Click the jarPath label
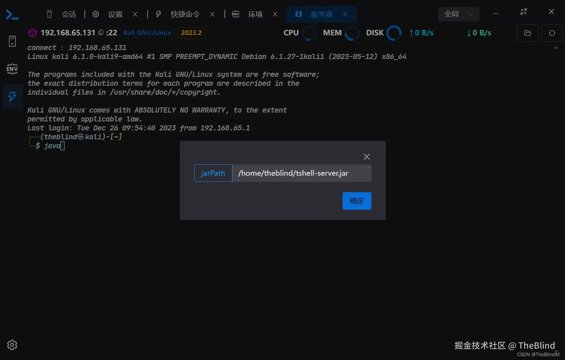Screen dimensions: 565x360 pyautogui.click(x=213, y=173)
